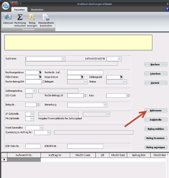The image size is (169, 178).
Task: Select the first grid row marker
Action: pos(4,159)
